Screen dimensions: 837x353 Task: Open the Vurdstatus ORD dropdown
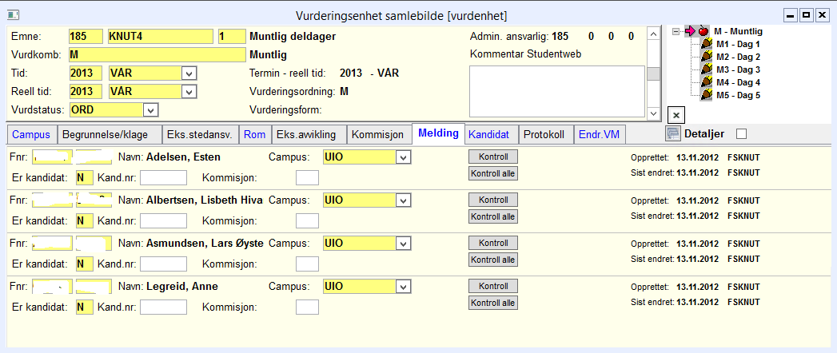point(151,110)
